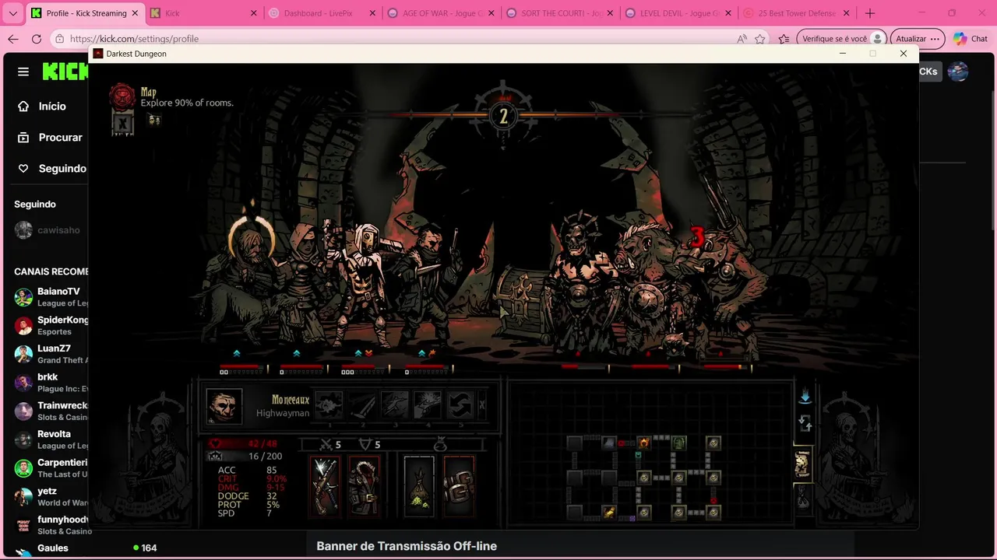Open a new browser tab
This screenshot has height=560, width=997.
(870, 13)
